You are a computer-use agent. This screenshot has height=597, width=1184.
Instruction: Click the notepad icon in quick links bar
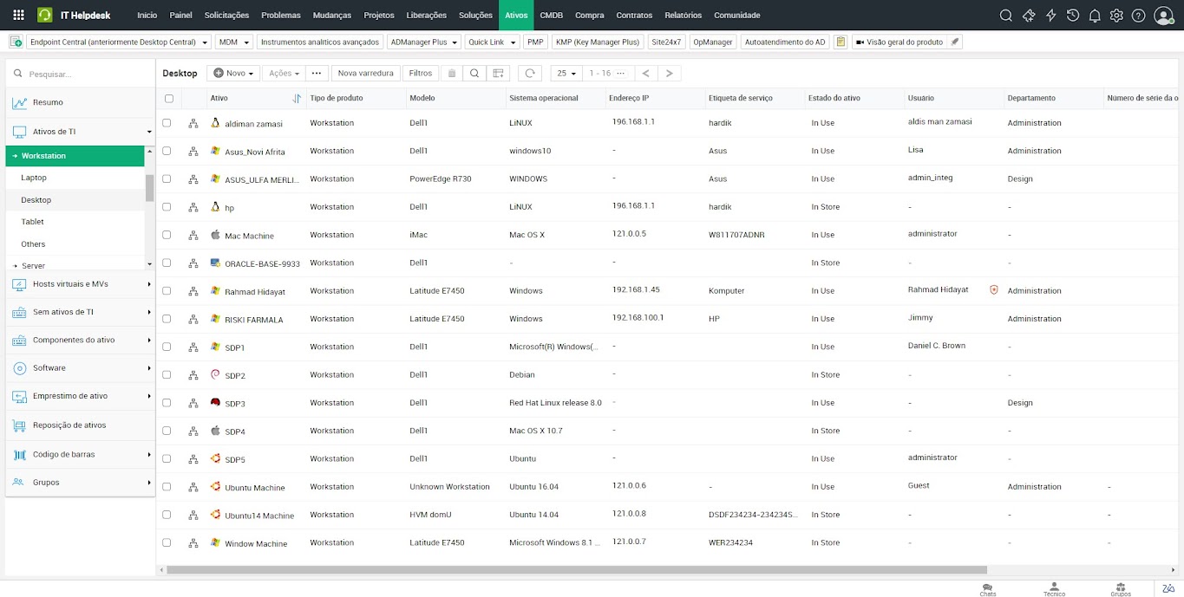[x=840, y=42]
